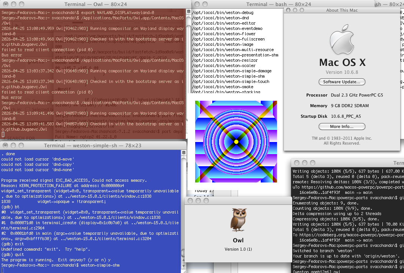404x273 pixels.
Task: Click title "Terminal — Owl — 80×24"
Action: [x=96, y=5]
